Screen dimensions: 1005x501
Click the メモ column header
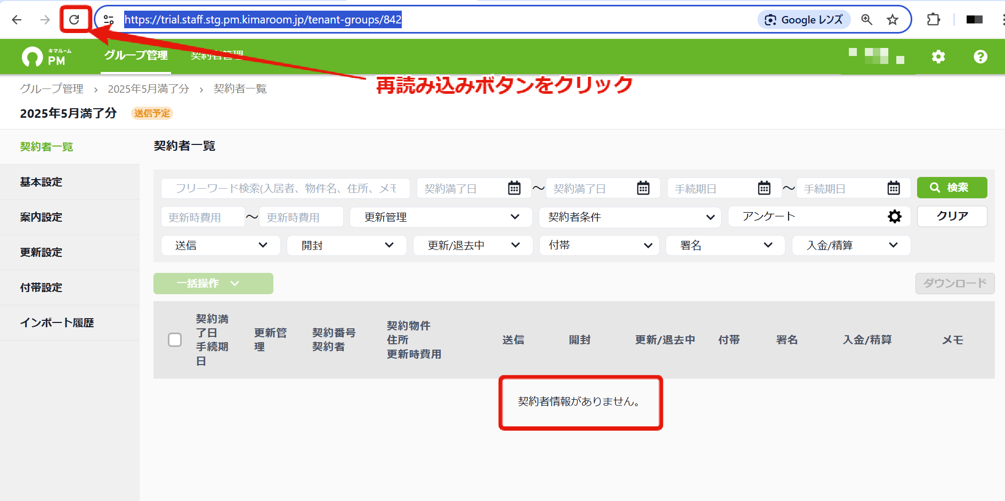[x=952, y=340]
